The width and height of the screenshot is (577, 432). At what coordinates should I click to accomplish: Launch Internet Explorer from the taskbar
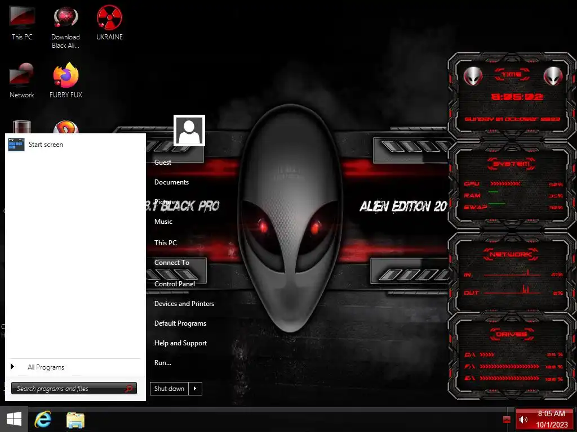coord(43,419)
